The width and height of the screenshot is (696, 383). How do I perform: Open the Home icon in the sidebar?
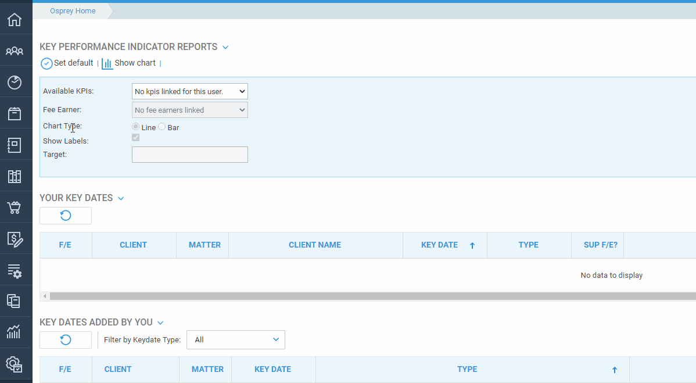pyautogui.click(x=15, y=20)
